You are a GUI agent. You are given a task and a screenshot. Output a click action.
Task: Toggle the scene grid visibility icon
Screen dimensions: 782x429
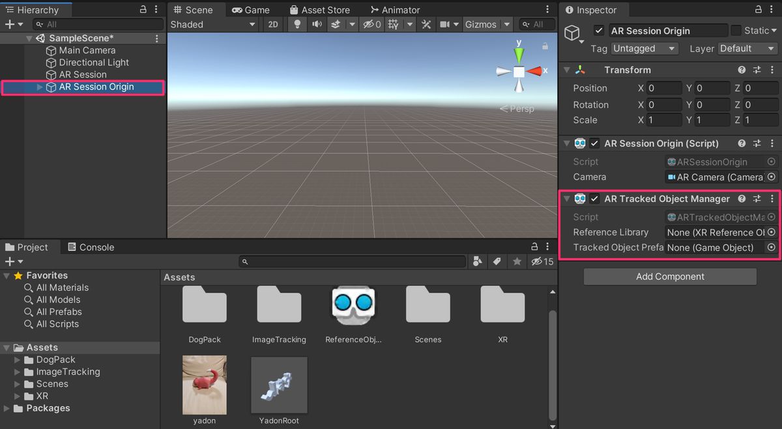394,24
